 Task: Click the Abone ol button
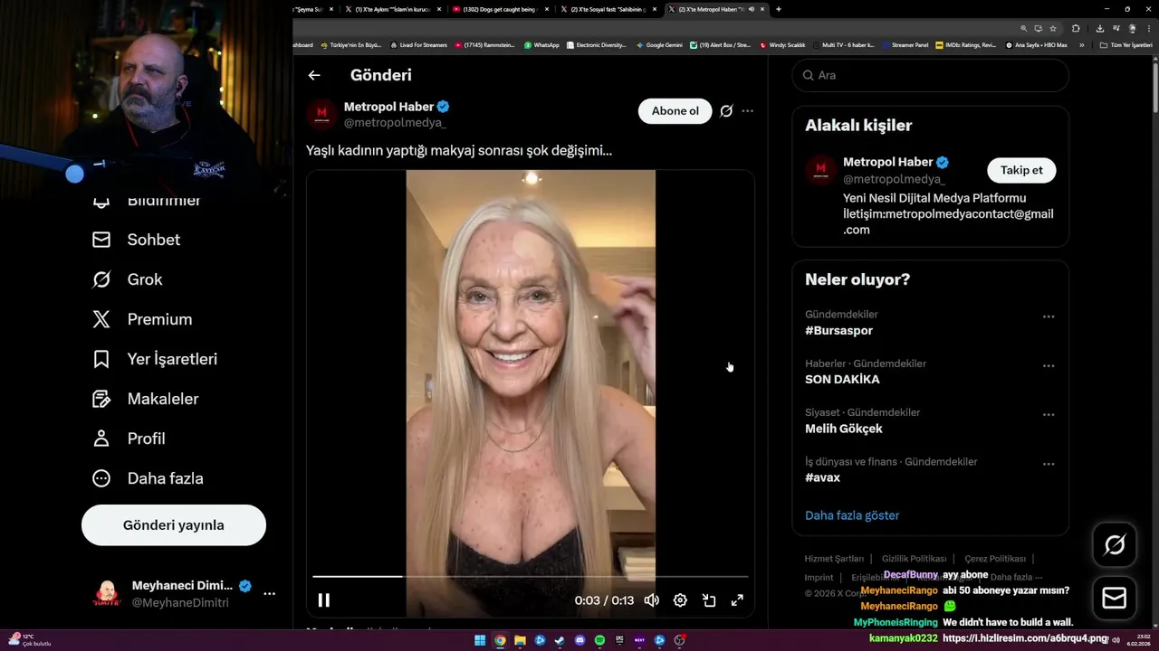tap(675, 111)
